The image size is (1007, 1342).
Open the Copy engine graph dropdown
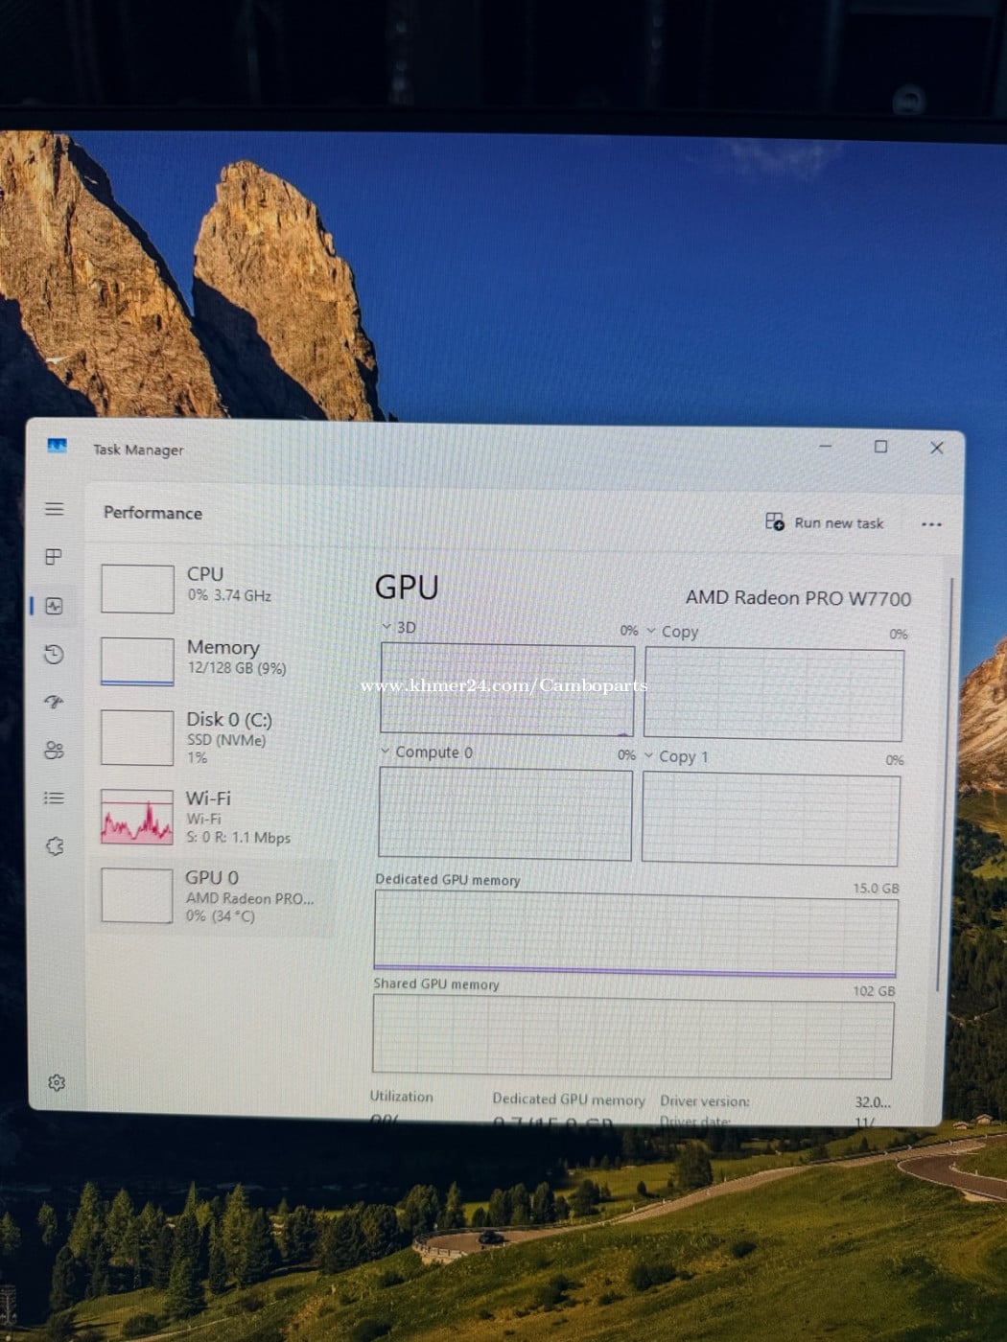672,632
